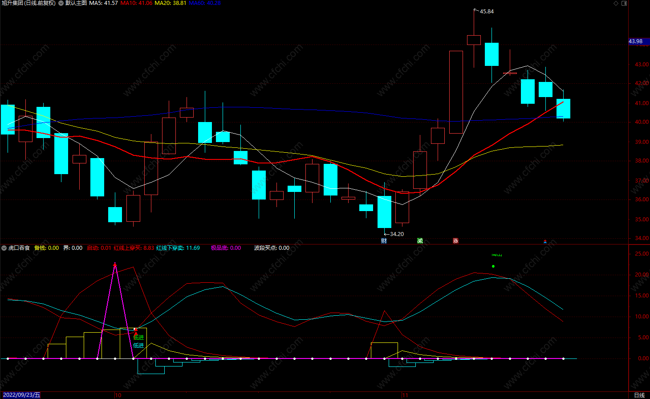This screenshot has height=399, width=650.
Task: Click the 40.00 price axis label
Action: point(642,122)
